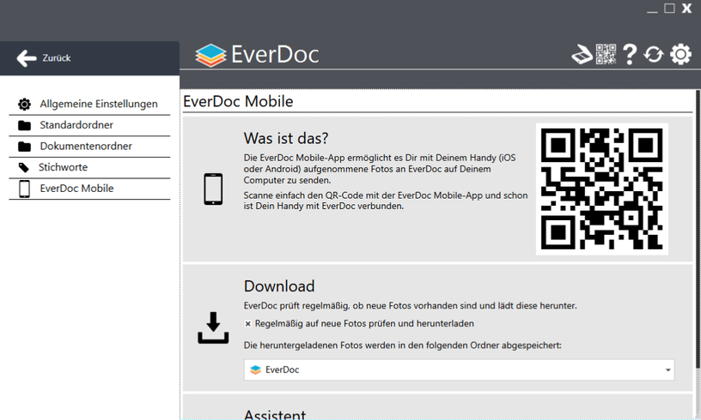Go back with the Zurück button

tap(45, 58)
